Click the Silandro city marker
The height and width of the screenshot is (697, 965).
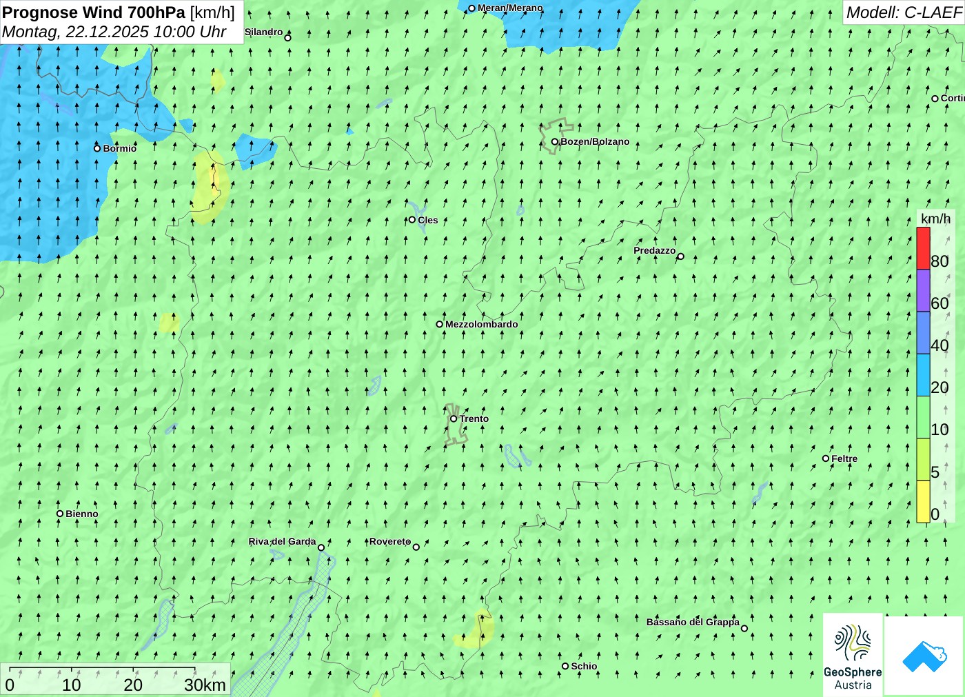pyautogui.click(x=288, y=38)
